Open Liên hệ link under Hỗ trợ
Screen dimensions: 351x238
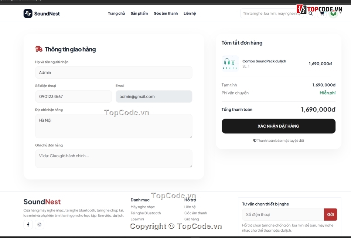tap(190, 207)
